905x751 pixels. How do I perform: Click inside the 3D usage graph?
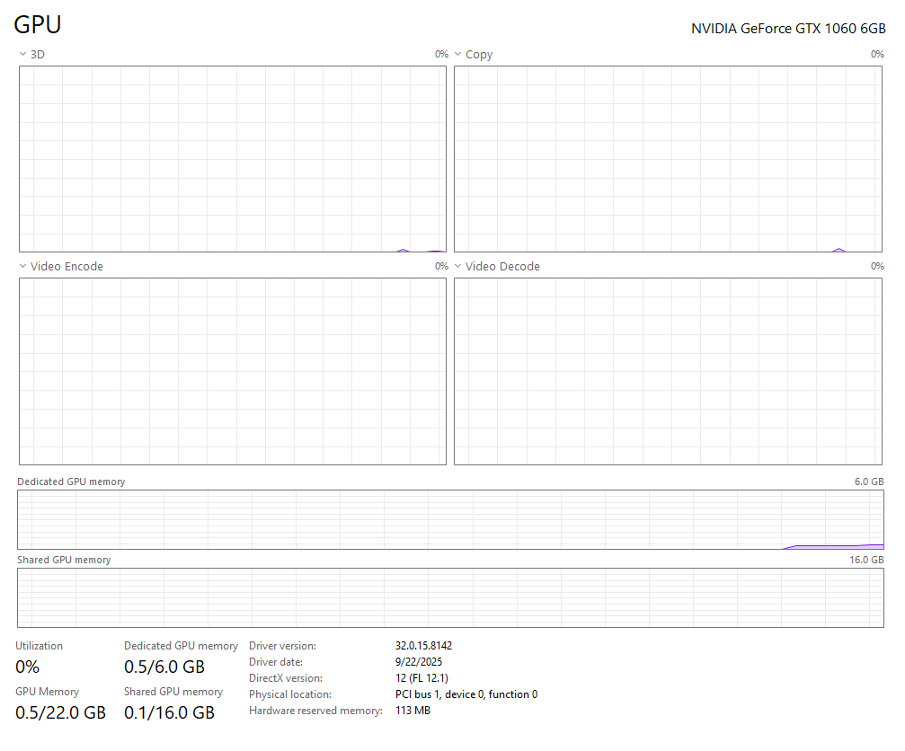tap(232, 159)
